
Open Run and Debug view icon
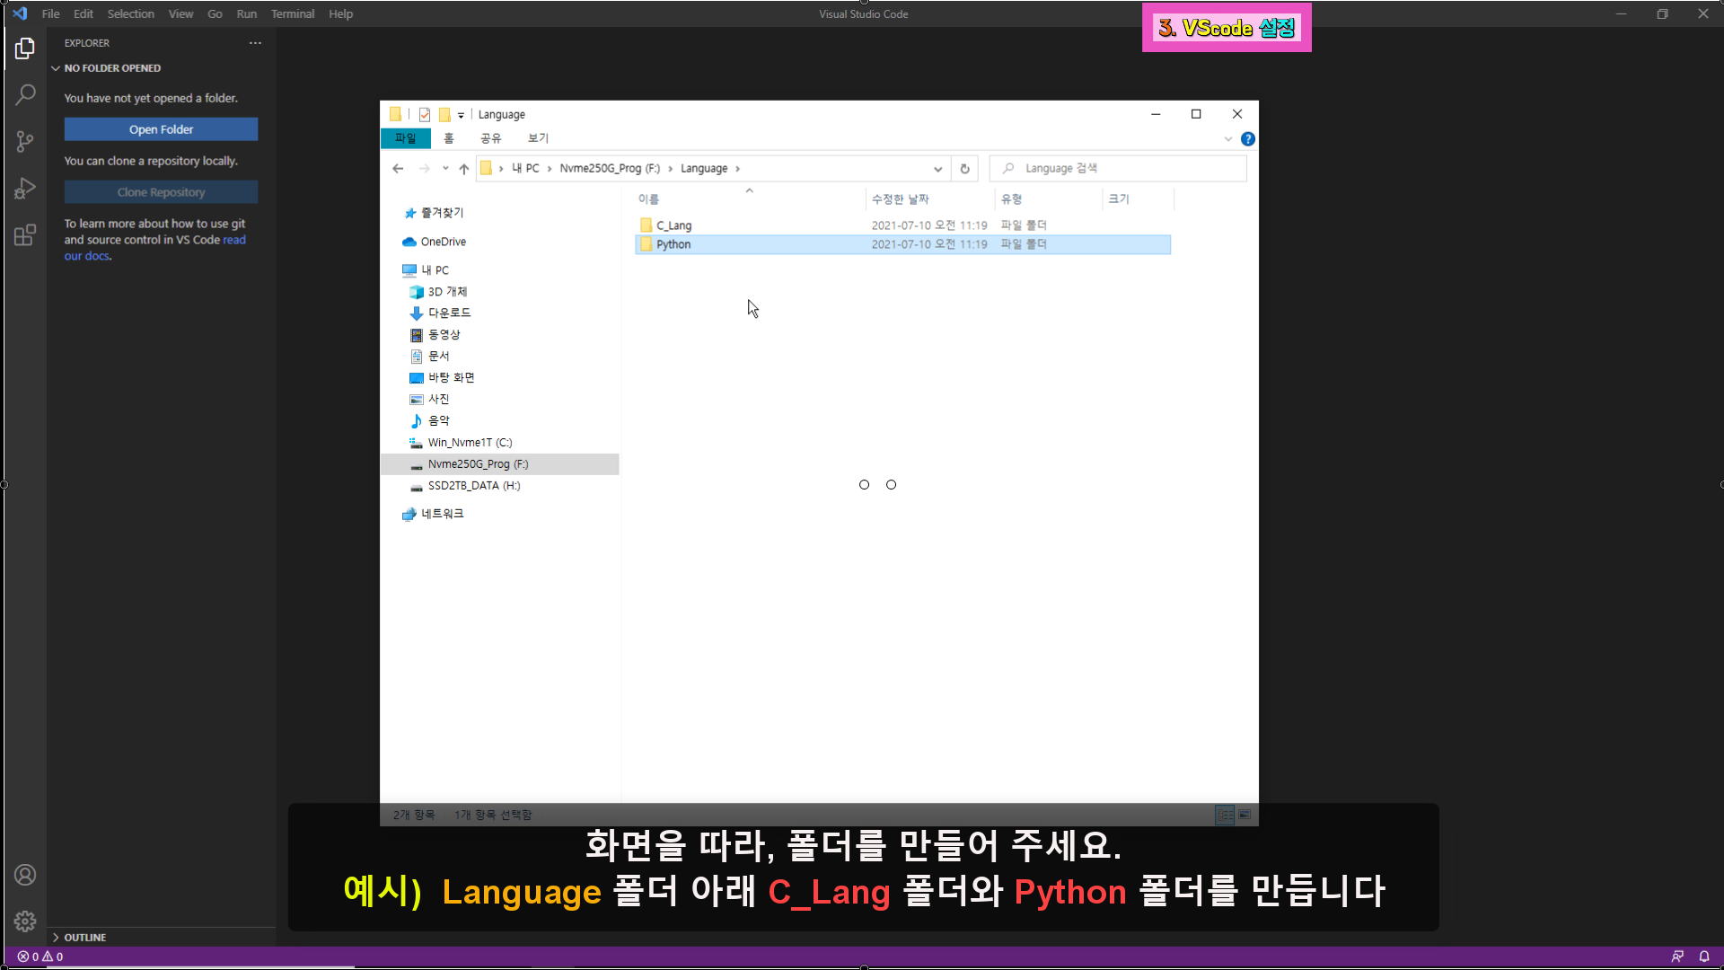click(x=25, y=188)
